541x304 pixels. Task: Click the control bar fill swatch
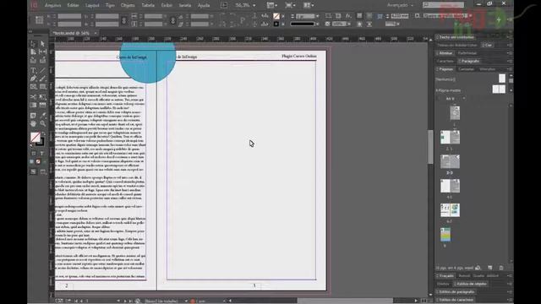[276, 16]
